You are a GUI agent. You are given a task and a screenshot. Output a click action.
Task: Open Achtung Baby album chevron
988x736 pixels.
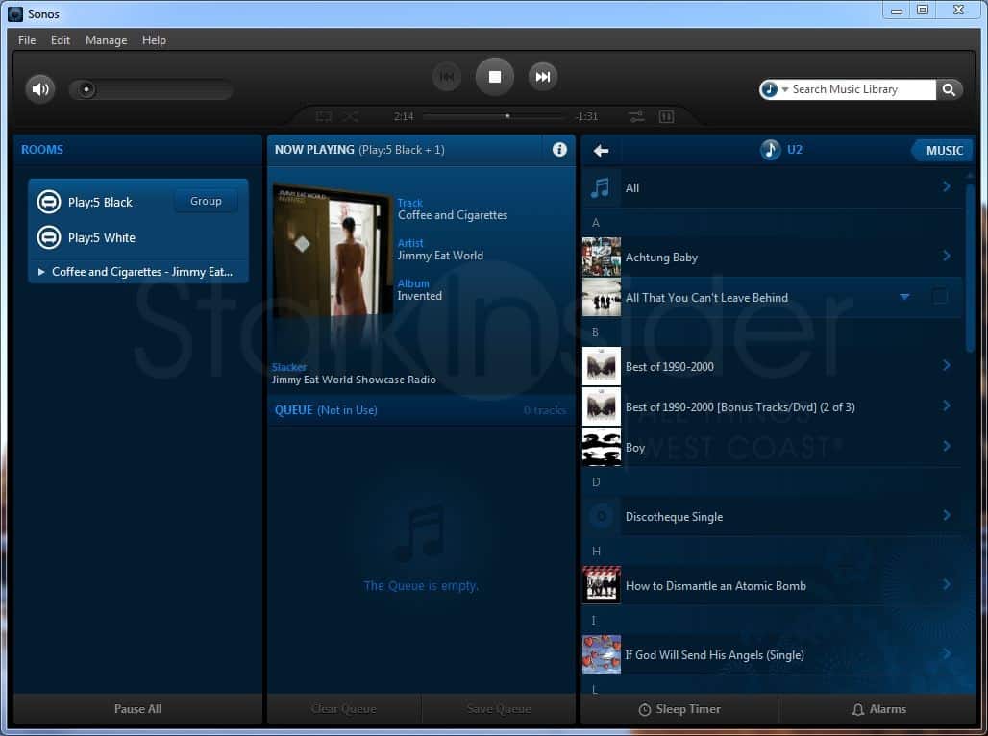pyautogui.click(x=947, y=256)
